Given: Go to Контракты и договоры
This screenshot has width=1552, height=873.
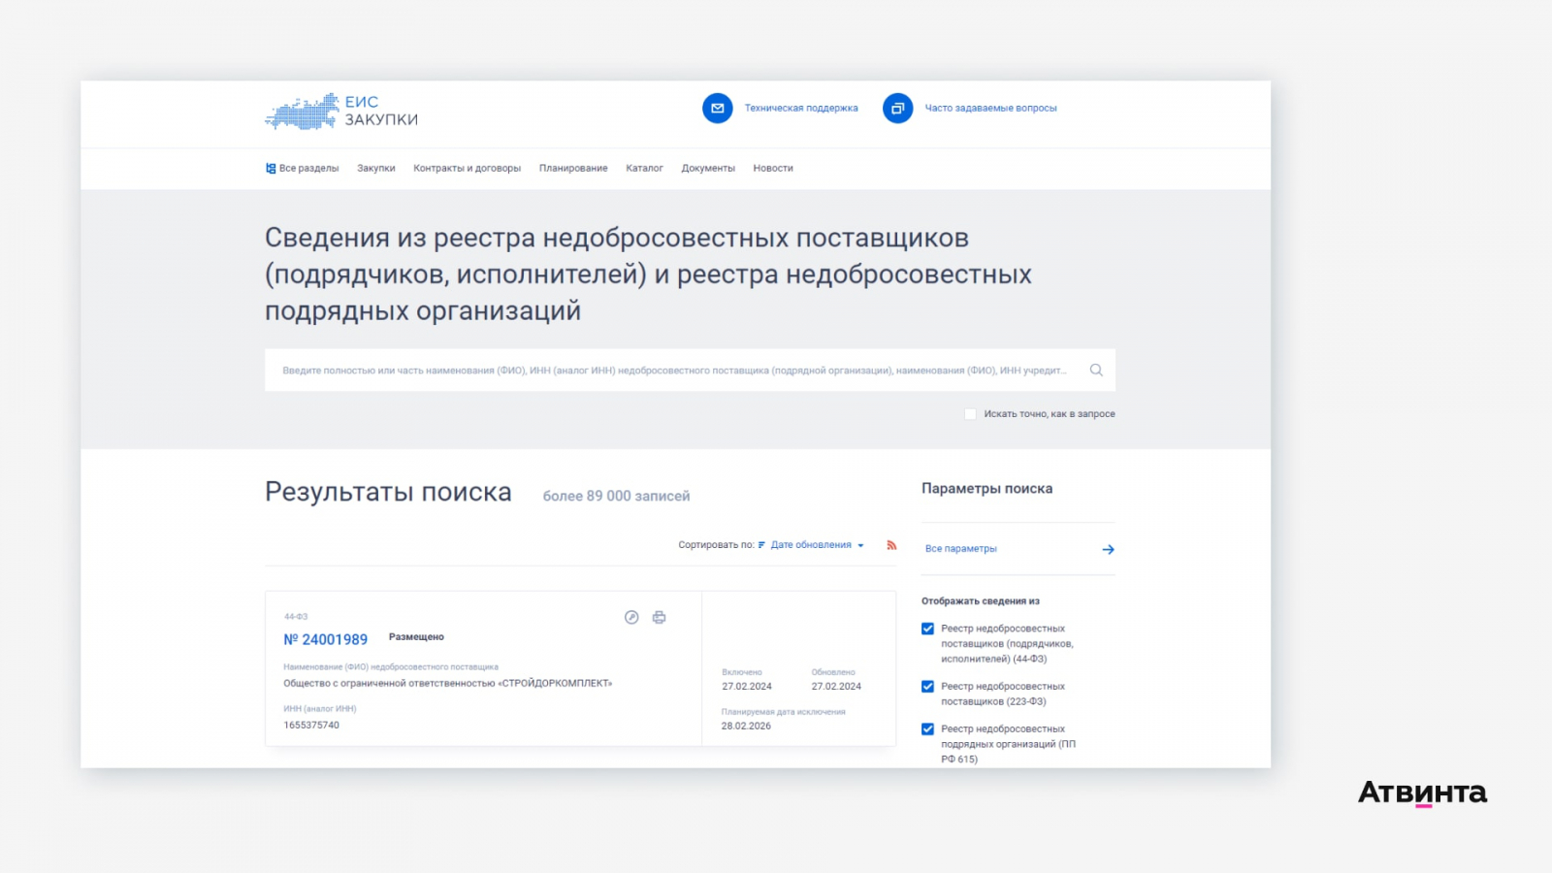Looking at the screenshot, I should tap(468, 168).
